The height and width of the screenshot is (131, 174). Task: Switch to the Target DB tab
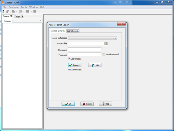click(19, 17)
